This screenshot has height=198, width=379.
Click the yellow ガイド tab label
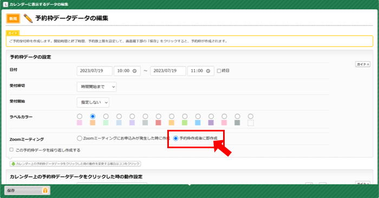(x=12, y=33)
